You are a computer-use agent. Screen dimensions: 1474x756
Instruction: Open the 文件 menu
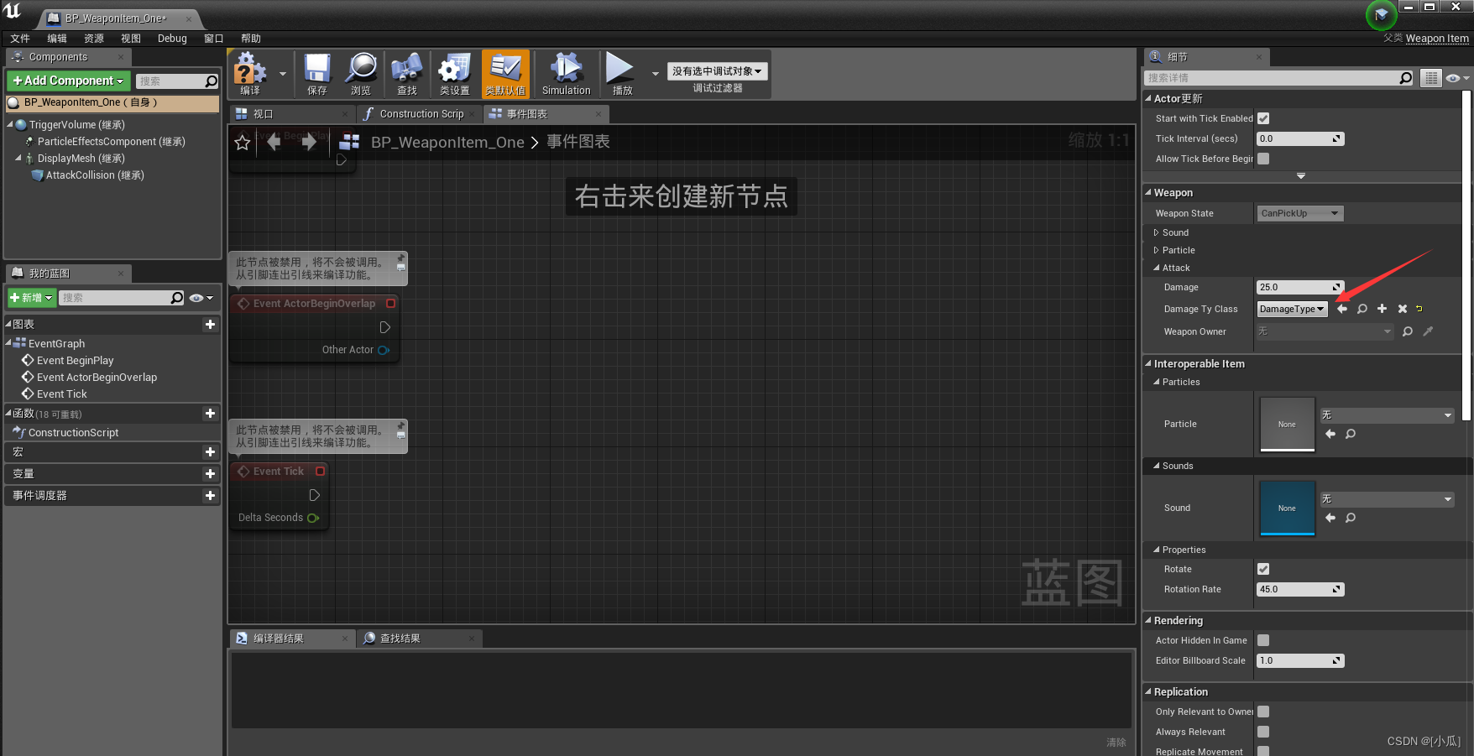coord(20,39)
